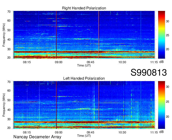Click the 11:15 tick under Right Handed plot
This screenshot has width=172, height=140.
[154, 62]
